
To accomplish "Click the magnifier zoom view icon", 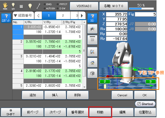I will 92,52.
